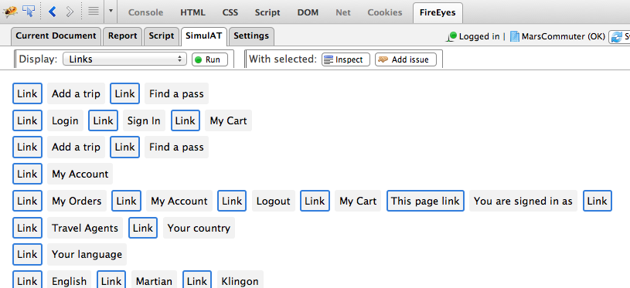Open the small dropdown arrow beside Console
The width and height of the screenshot is (630, 288).
point(111,12)
